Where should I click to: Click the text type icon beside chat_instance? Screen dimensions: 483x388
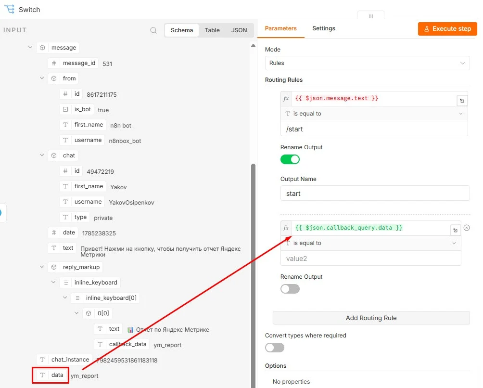pyautogui.click(x=42, y=359)
